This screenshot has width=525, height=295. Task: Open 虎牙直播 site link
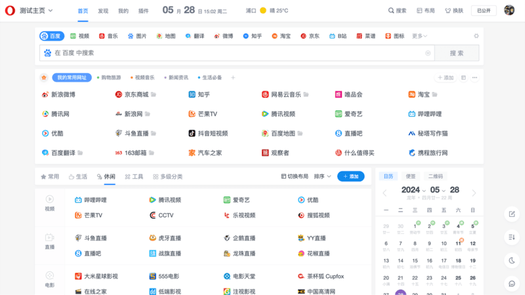coord(165,238)
